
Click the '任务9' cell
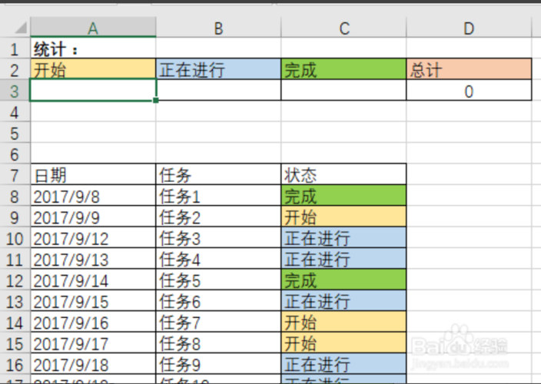click(x=218, y=364)
